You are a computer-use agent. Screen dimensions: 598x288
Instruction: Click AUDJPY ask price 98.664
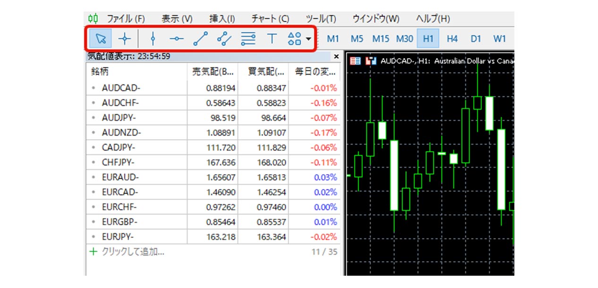click(x=273, y=118)
